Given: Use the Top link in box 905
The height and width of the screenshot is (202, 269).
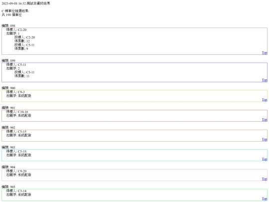Looking at the screenshot, I should point(265,199).
